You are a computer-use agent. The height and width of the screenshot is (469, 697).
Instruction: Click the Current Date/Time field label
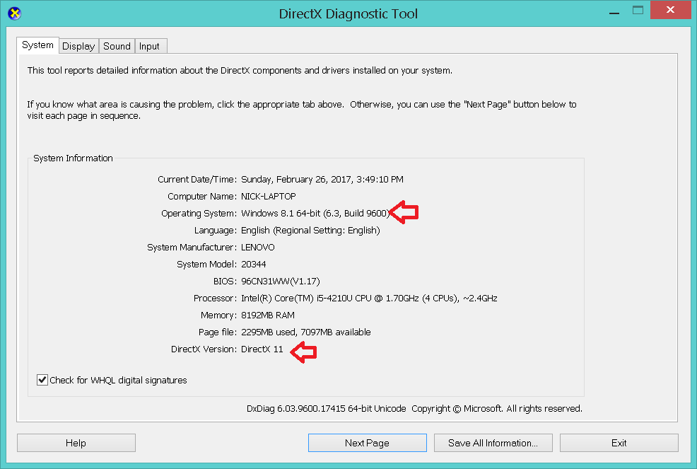tap(197, 180)
